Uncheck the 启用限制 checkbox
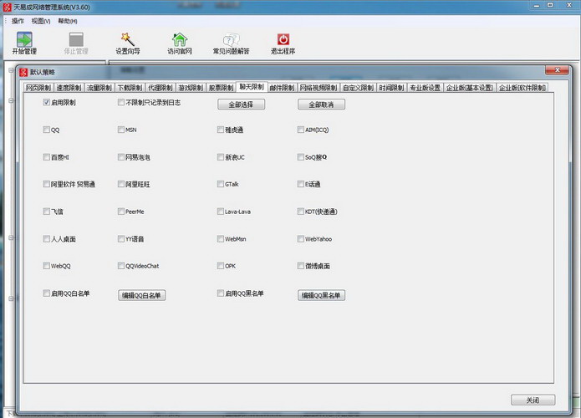 tap(46, 103)
